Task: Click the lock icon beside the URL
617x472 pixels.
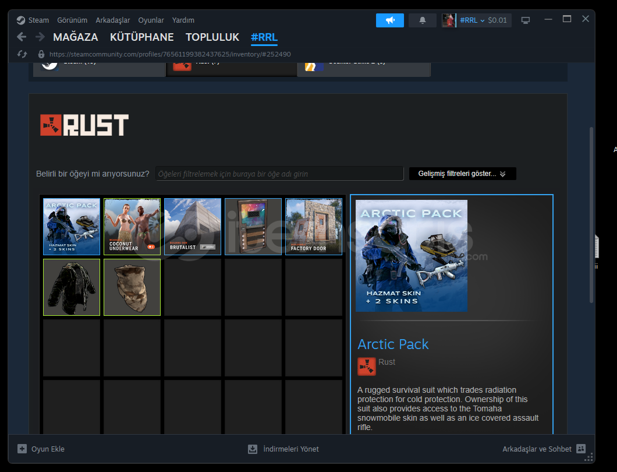Action: (41, 54)
